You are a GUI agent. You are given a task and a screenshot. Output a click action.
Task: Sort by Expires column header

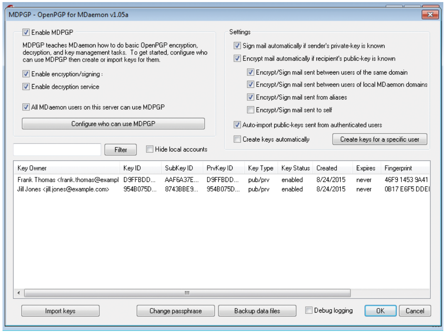pyautogui.click(x=367, y=168)
